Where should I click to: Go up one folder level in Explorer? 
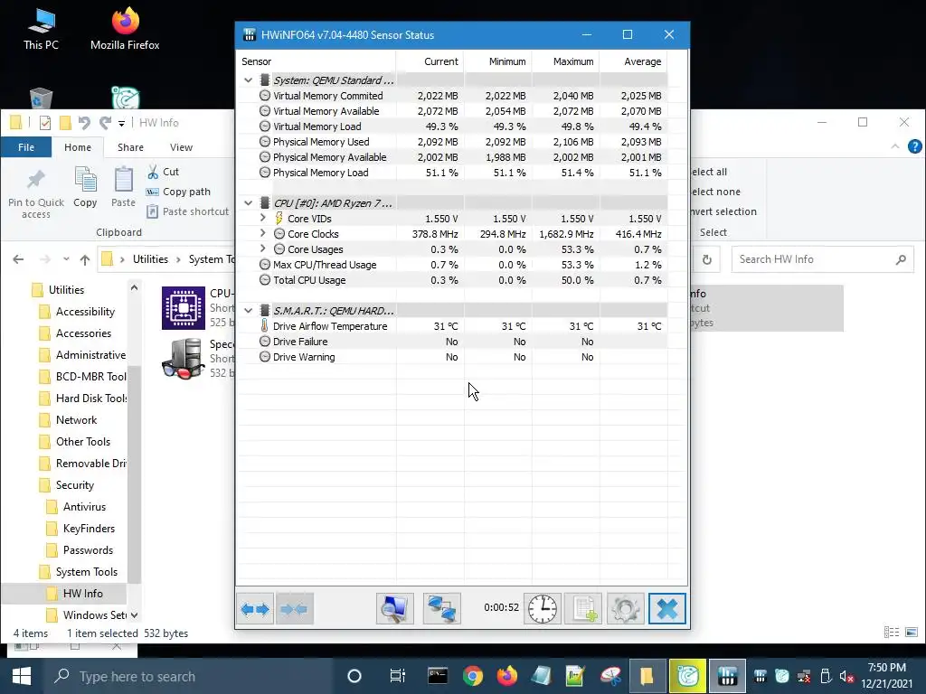[x=85, y=259]
